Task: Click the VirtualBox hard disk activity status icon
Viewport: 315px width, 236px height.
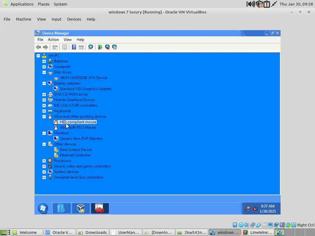Action: tap(235, 225)
